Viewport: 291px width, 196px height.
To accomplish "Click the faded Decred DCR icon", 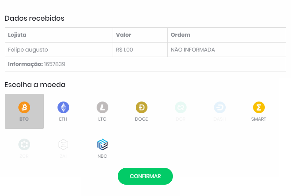I will click(181, 107).
